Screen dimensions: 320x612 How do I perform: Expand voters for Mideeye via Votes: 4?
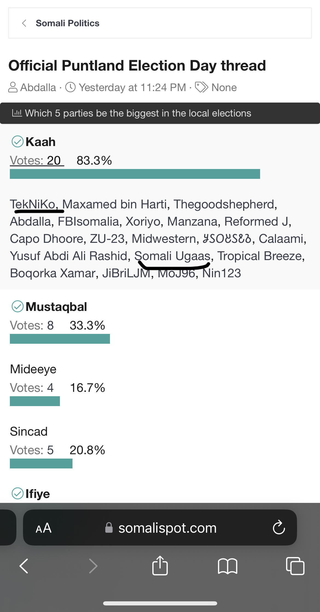click(32, 388)
